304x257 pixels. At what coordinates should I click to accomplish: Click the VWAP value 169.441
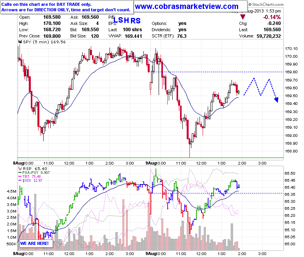[x=133, y=36]
